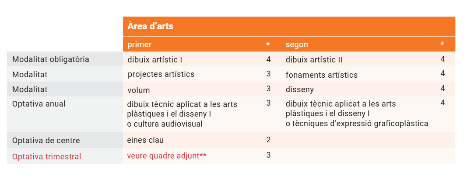Click the asterisk beside the "segon" header
The height and width of the screenshot is (179, 467).
[442, 45]
